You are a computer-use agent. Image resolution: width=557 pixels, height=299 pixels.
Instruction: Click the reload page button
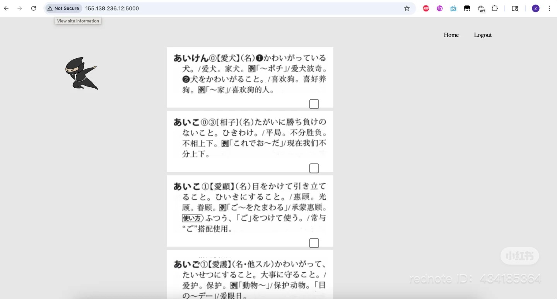click(34, 8)
